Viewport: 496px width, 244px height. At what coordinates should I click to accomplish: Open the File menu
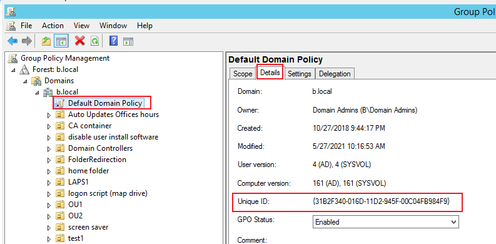tap(26, 26)
